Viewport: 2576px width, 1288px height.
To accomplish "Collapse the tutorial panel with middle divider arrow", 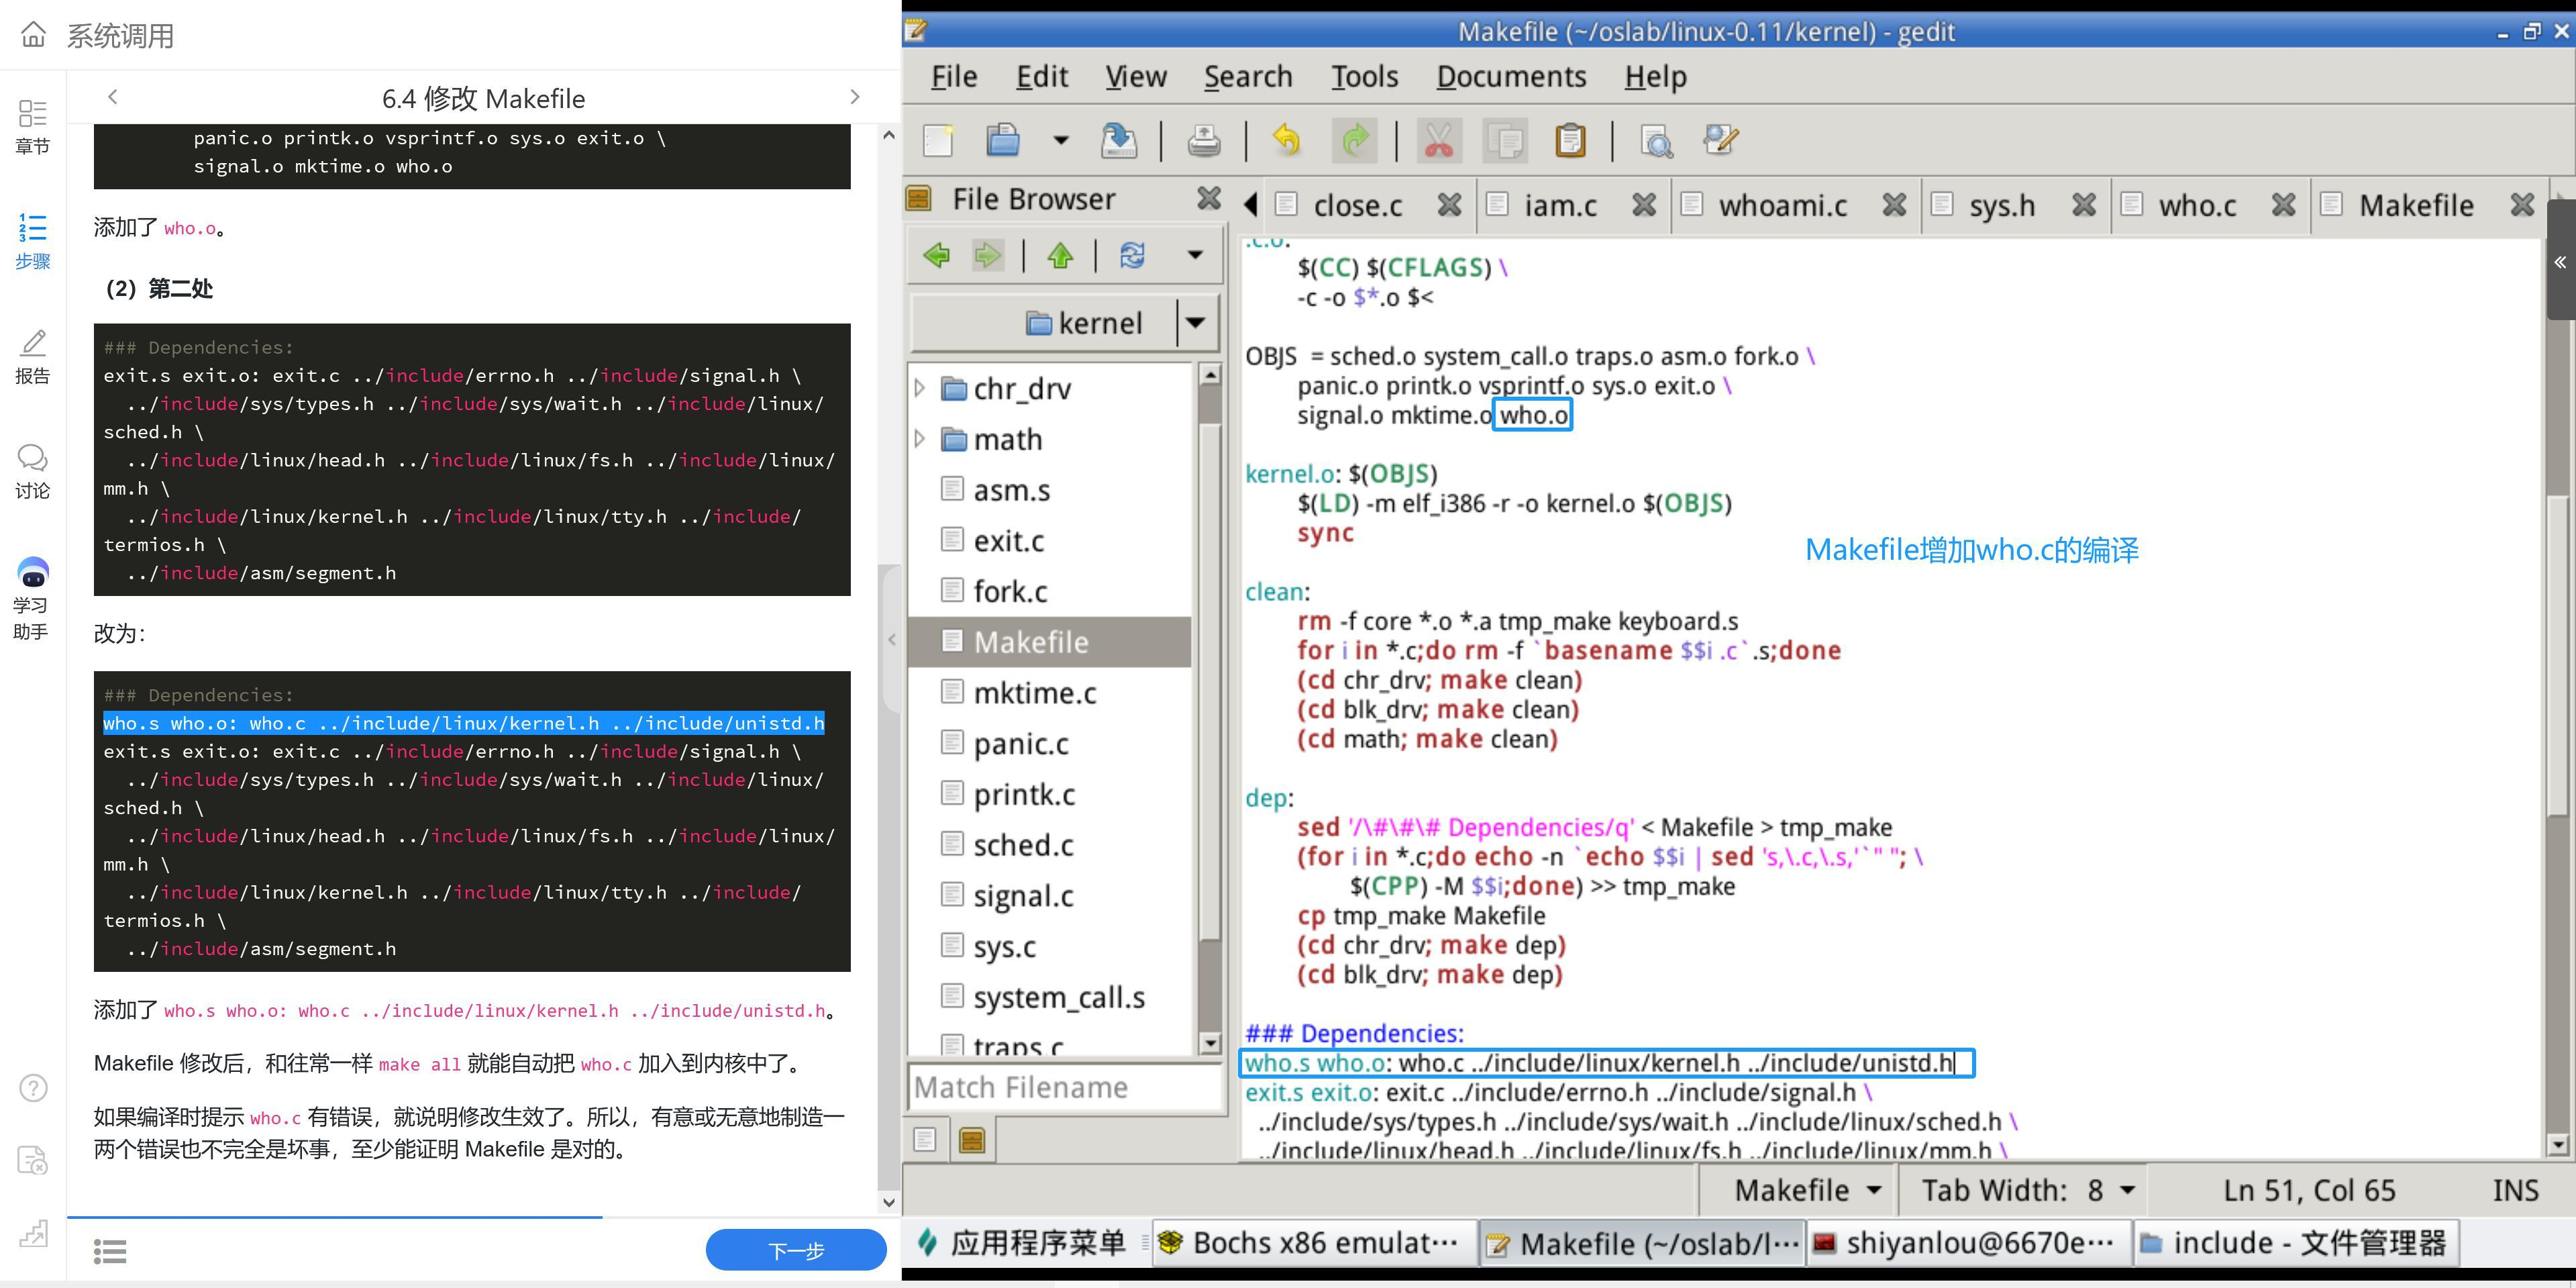I will [892, 640].
